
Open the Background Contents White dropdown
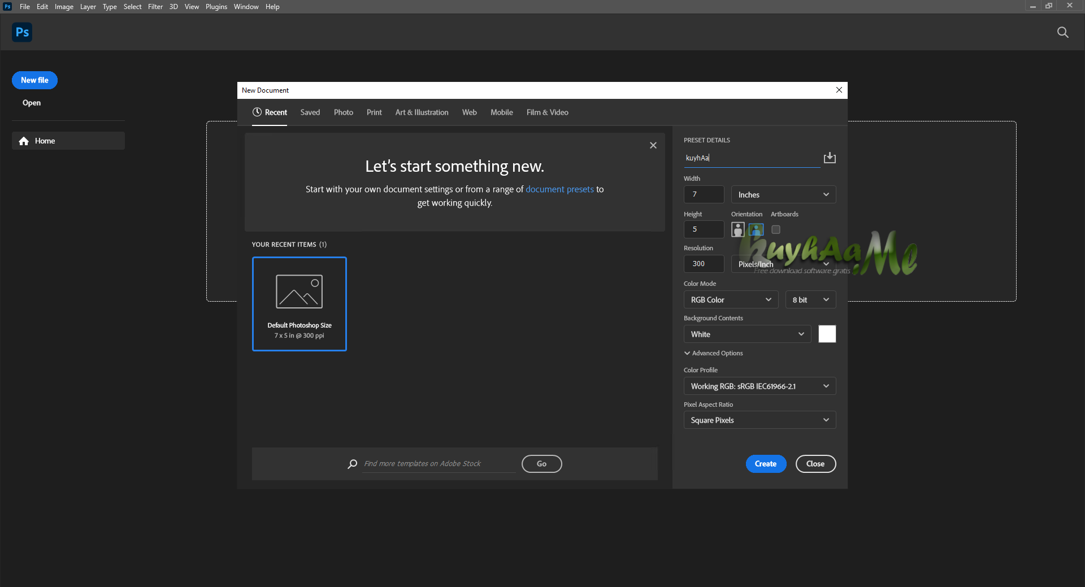pos(747,334)
